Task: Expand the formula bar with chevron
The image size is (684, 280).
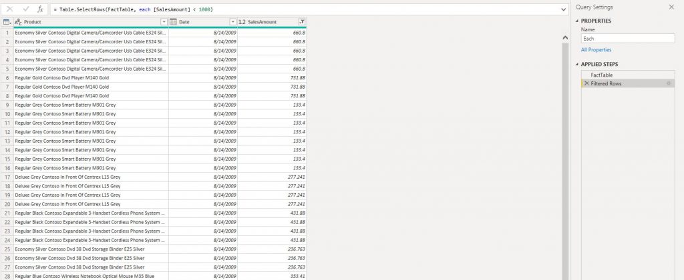Action: coord(564,9)
